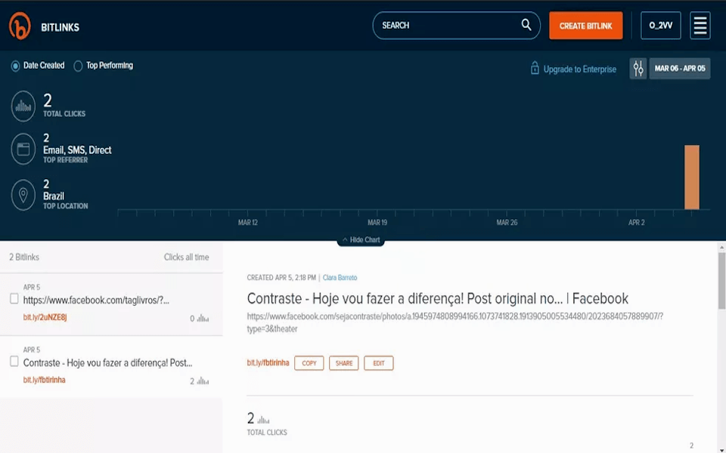Click the Contraste Facebook page title heading
The width and height of the screenshot is (726, 453).
(x=438, y=299)
